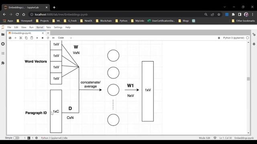The image size is (257, 144).
Task: Open a new browser tab
Action: (x=54, y=7)
